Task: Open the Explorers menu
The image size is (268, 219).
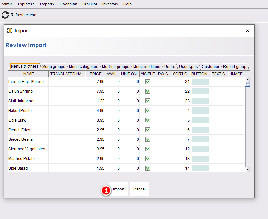Action: 26,4
